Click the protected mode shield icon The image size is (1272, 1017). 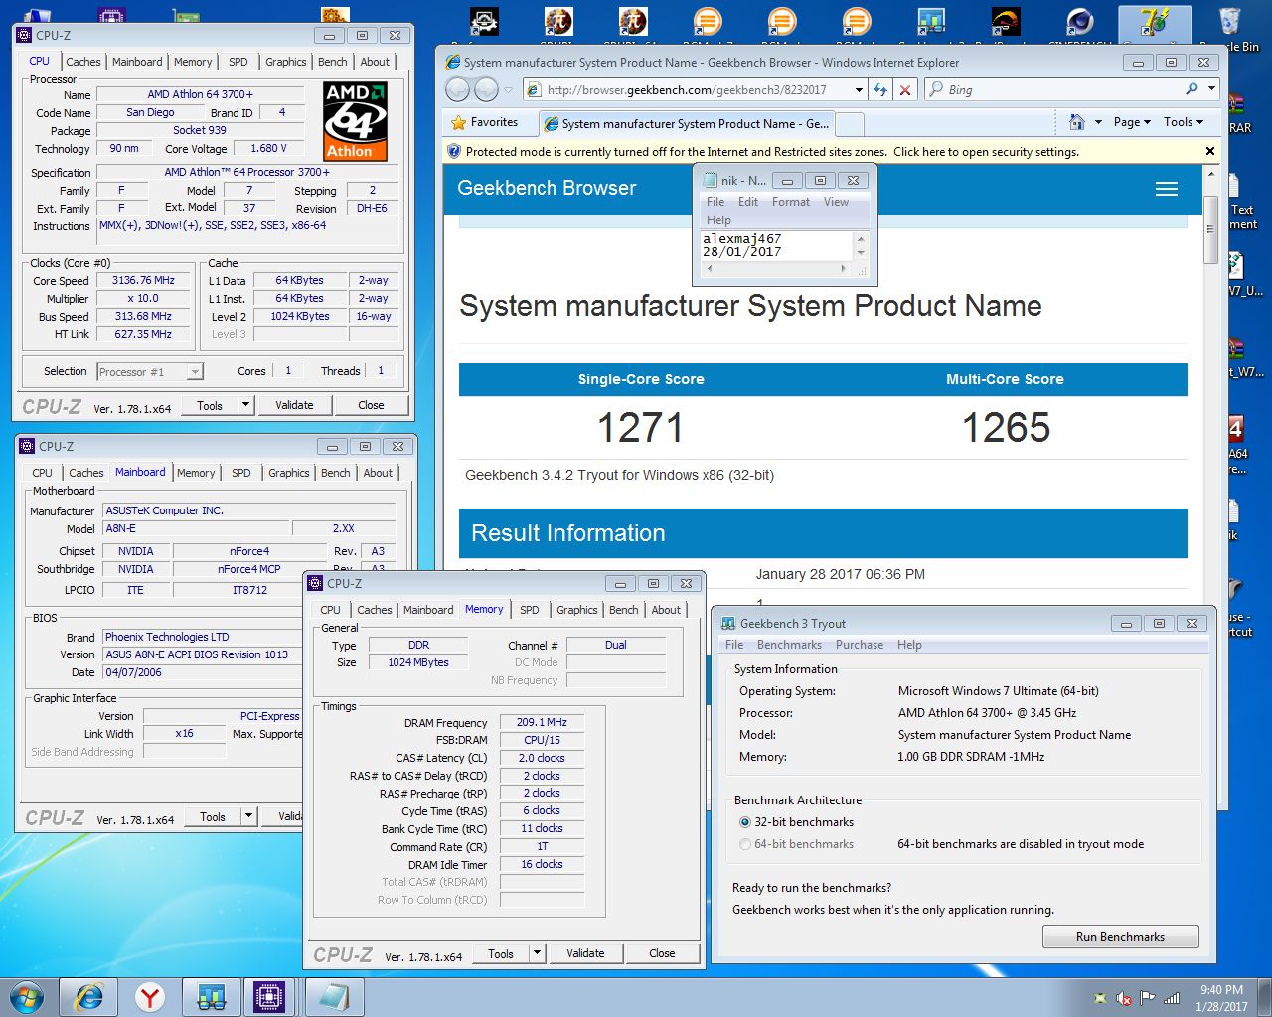point(454,151)
